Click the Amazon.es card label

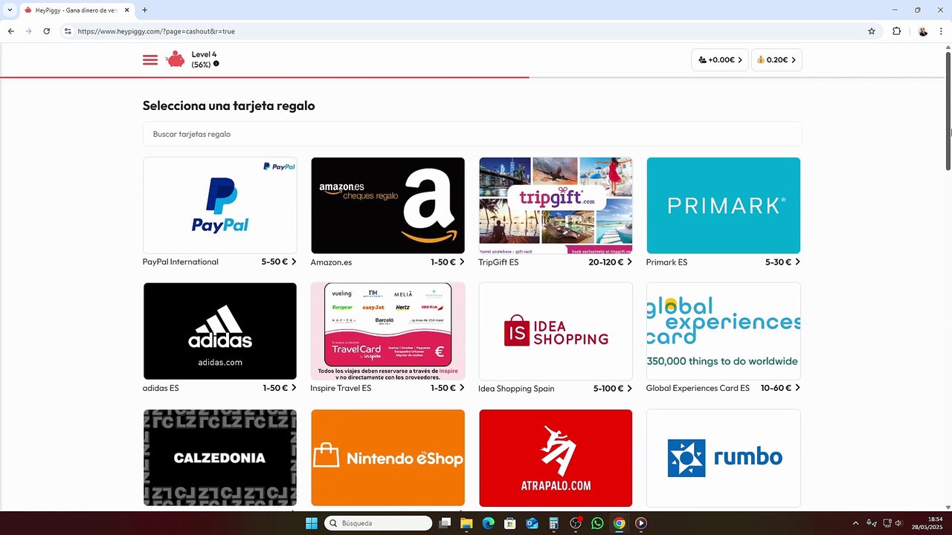(x=331, y=262)
